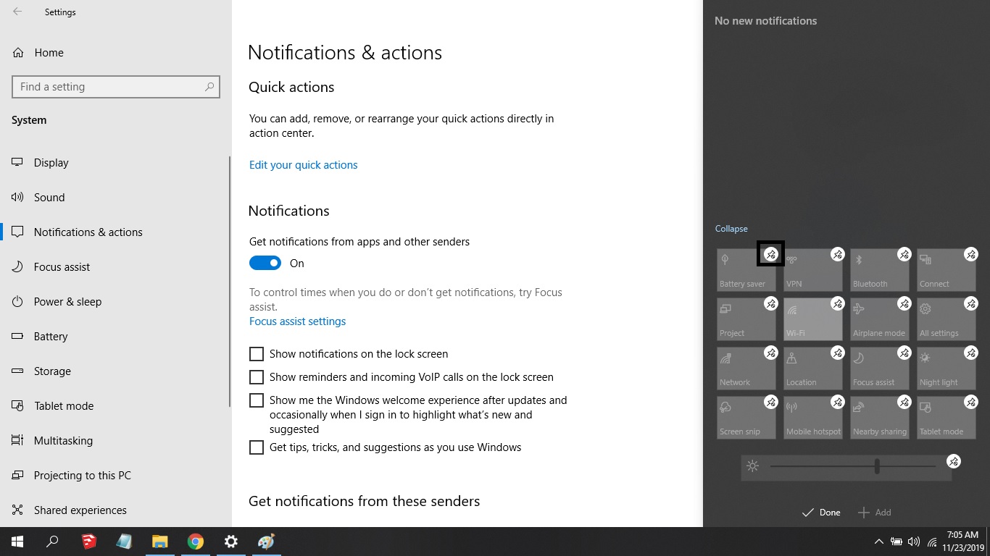Show hidden system tray icons
The width and height of the screenshot is (990, 556).
tap(878, 542)
